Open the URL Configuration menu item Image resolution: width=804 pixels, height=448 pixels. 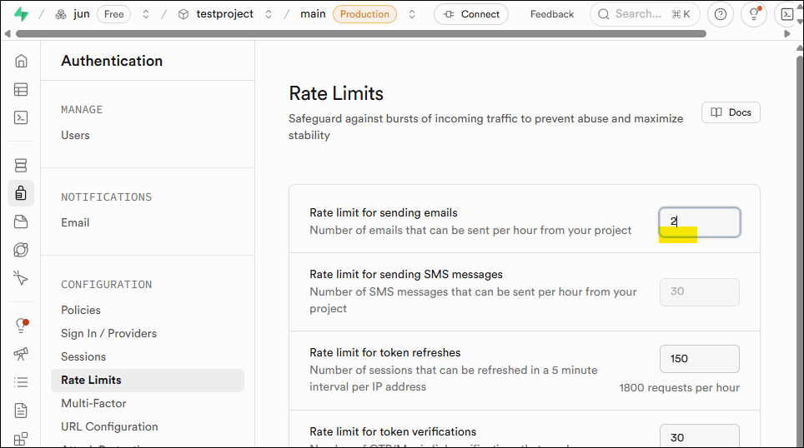(109, 426)
